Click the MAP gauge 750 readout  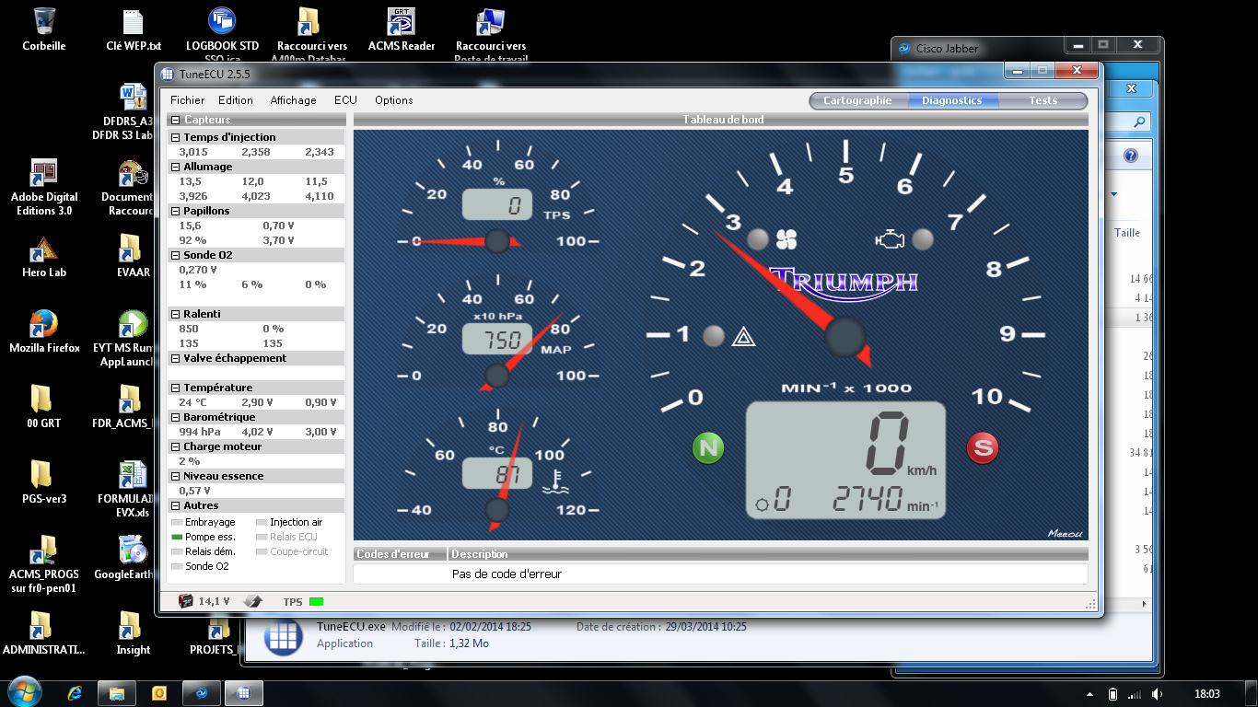click(x=496, y=339)
